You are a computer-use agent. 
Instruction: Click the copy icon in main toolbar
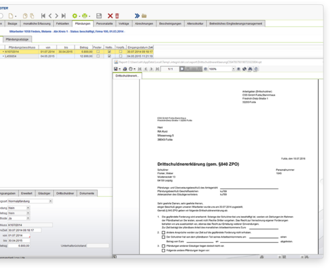25,16
